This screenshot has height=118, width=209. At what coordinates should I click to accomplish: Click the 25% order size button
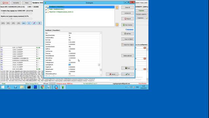tap(13, 23)
